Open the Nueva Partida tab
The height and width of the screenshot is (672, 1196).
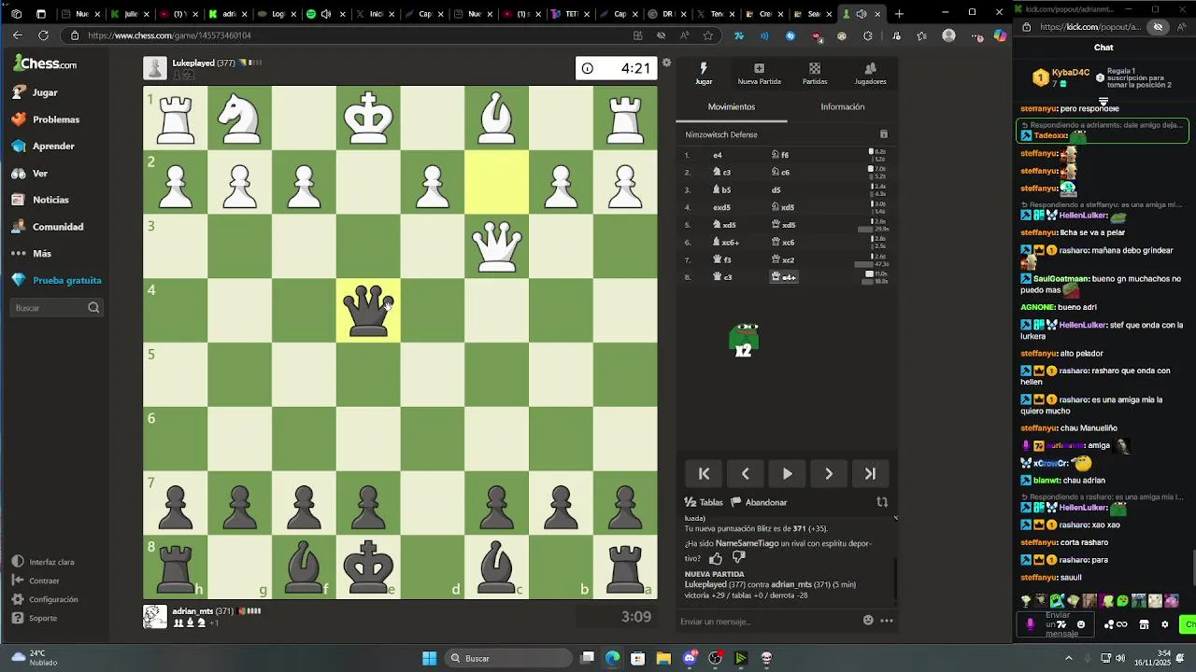point(759,74)
